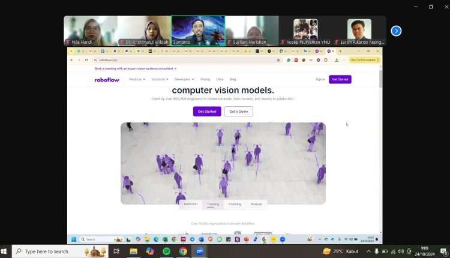The height and width of the screenshot is (258, 450).
Task: Click Get Started in the site header
Action: (x=340, y=79)
